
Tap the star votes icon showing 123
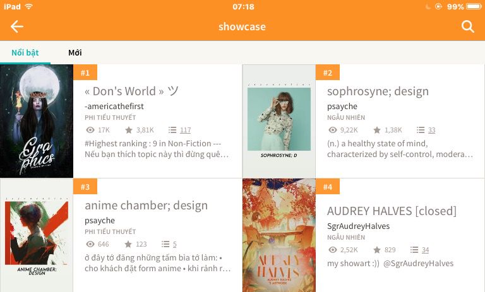point(129,244)
